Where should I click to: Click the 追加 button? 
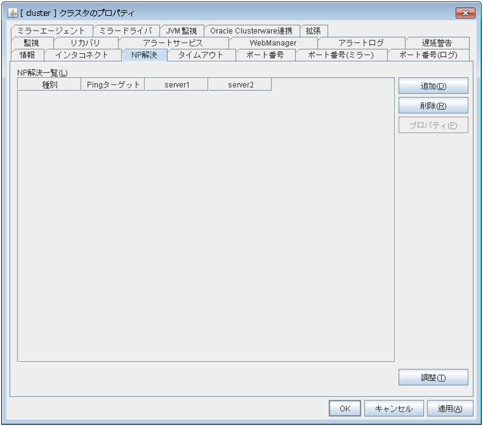point(433,86)
